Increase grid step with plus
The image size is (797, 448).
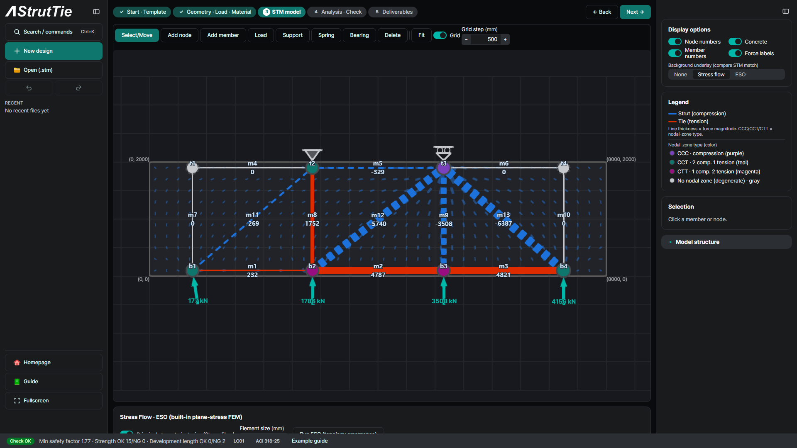coord(505,39)
